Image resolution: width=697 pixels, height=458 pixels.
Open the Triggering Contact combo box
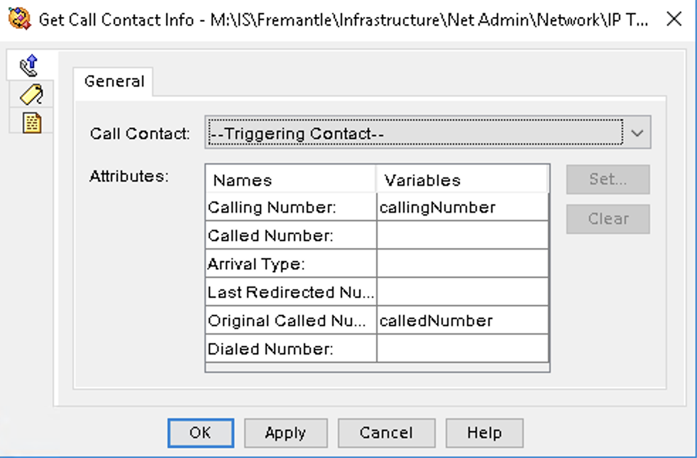click(427, 133)
